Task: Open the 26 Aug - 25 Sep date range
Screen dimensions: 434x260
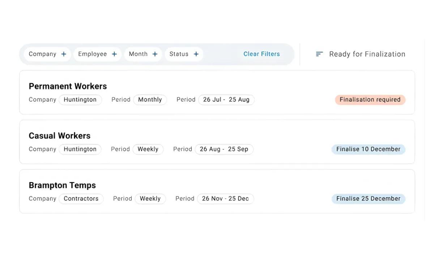Action: (224, 149)
